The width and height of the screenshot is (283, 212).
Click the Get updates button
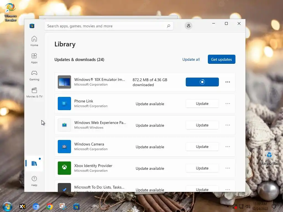(x=221, y=59)
